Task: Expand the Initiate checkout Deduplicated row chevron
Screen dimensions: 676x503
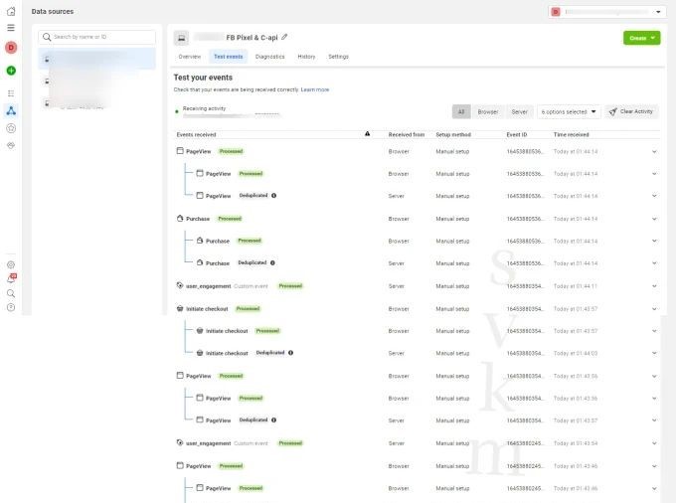Action: (x=654, y=353)
